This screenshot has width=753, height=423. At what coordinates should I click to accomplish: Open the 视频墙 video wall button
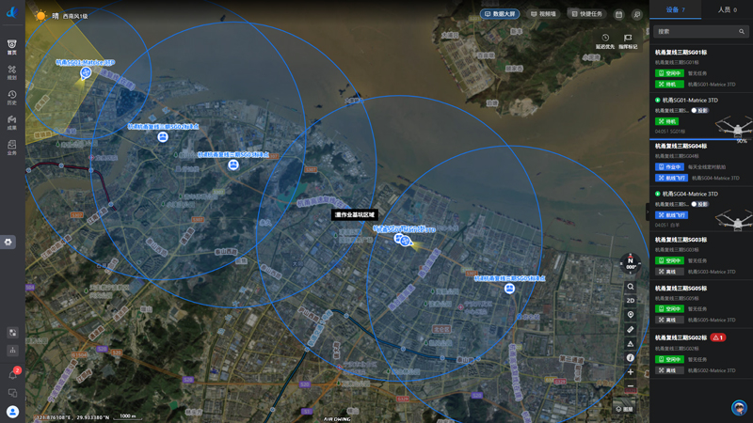pos(543,14)
